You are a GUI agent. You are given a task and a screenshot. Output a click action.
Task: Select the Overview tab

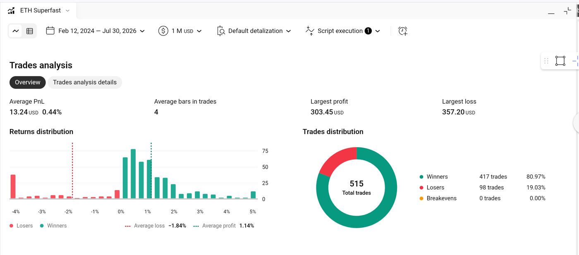28,82
